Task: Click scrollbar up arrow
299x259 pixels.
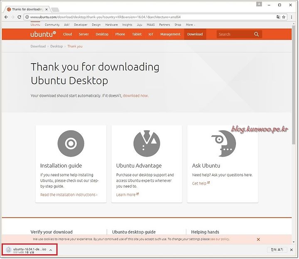Action: coord(294,24)
